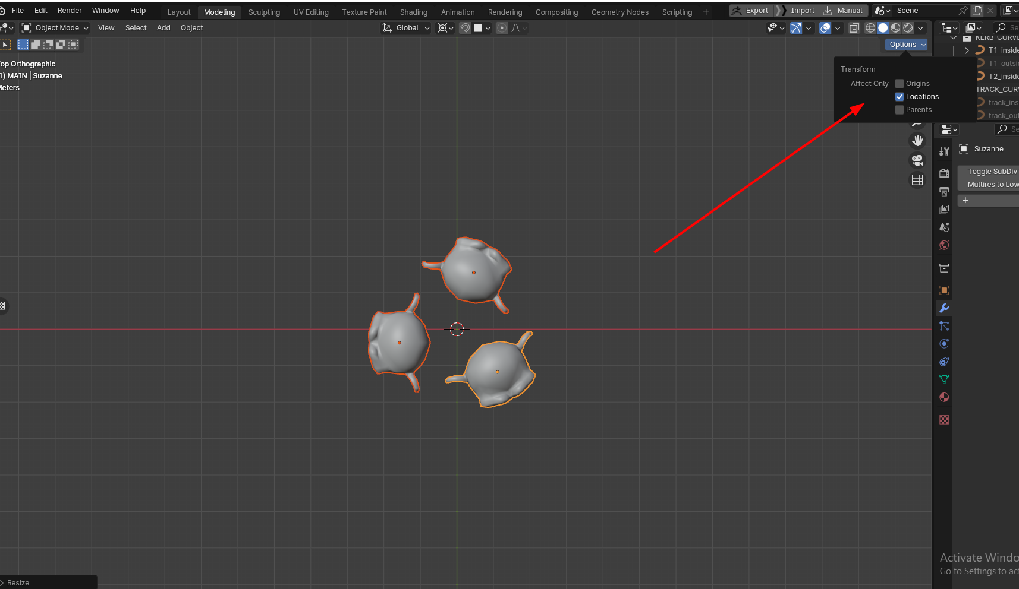
Task: Toggle viewport overlays display
Action: click(825, 28)
